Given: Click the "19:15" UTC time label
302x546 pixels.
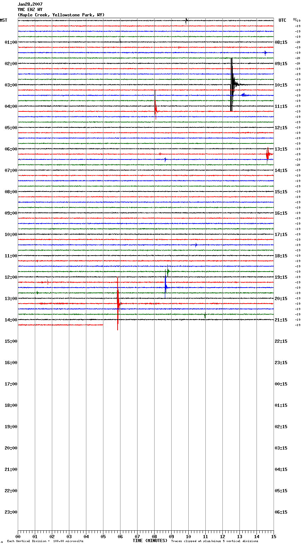Looking at the screenshot, I should (x=281, y=277).
